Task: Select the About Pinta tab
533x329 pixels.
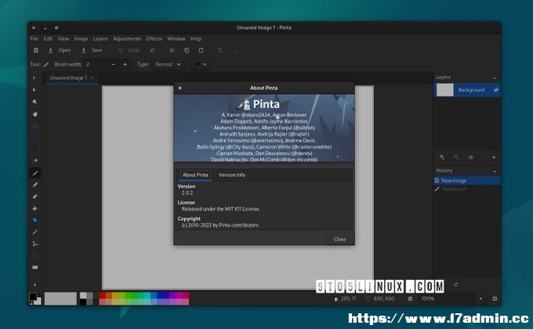Action: tap(195, 175)
